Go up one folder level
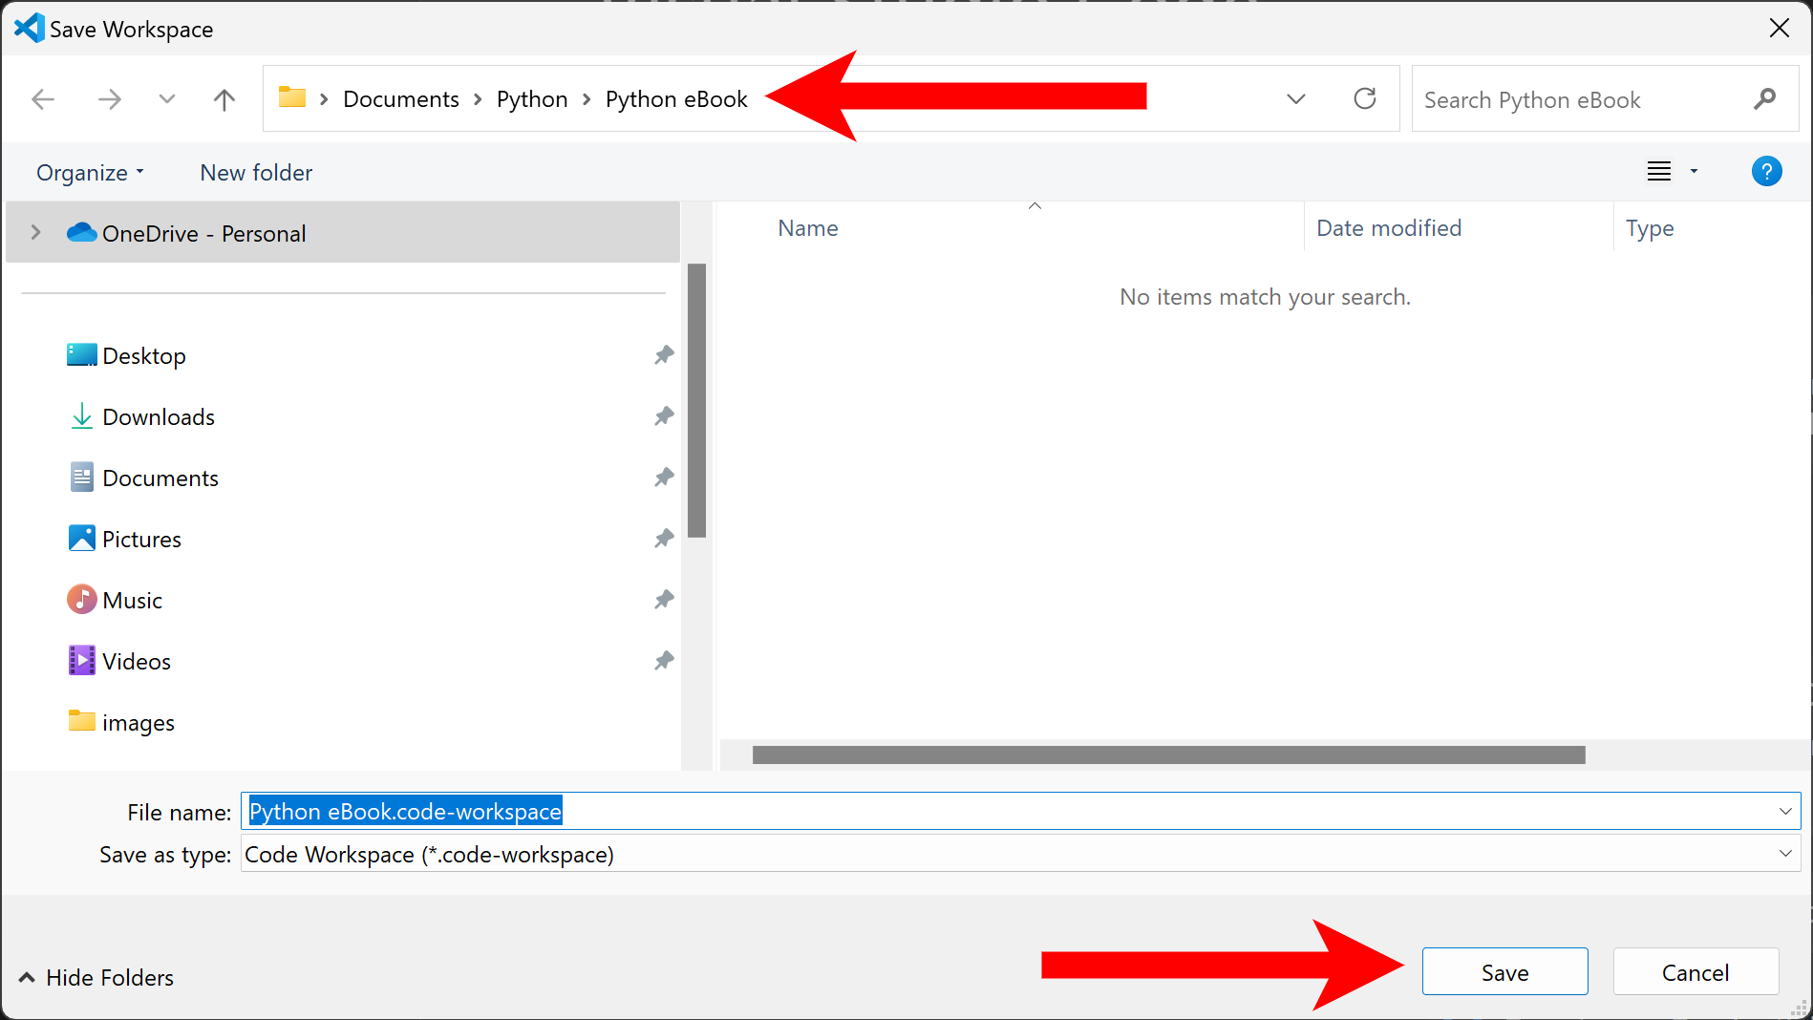The width and height of the screenshot is (1813, 1020). point(224,99)
